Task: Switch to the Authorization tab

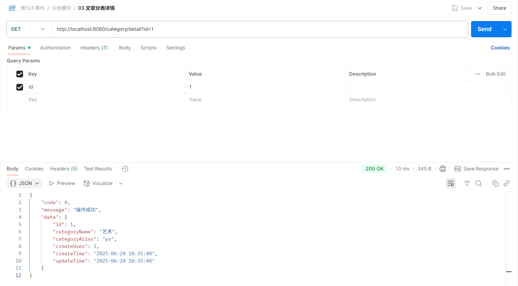Action: tap(55, 48)
